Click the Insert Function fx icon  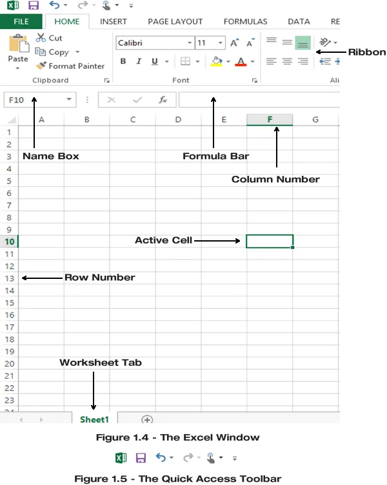pyautogui.click(x=163, y=100)
